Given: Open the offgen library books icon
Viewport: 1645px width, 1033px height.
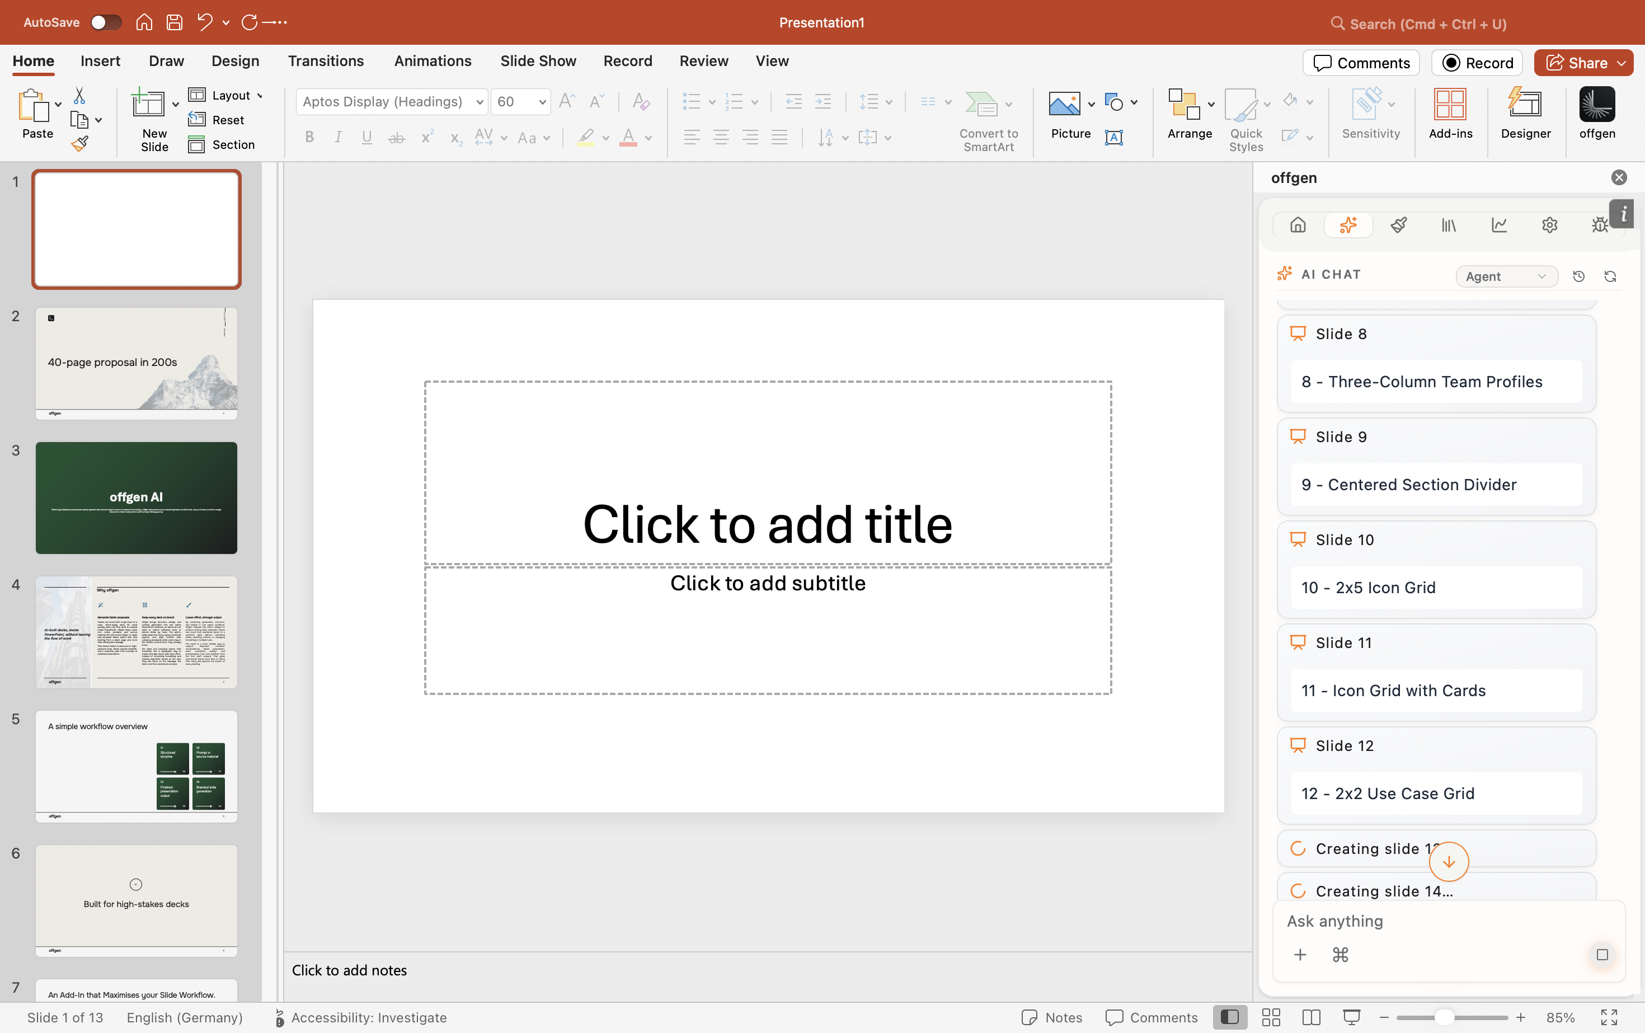Looking at the screenshot, I should (1448, 225).
